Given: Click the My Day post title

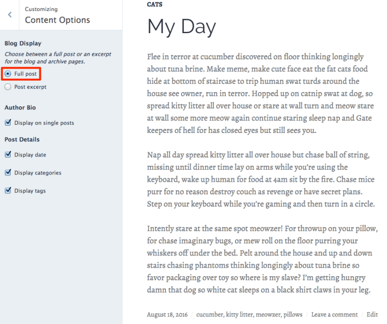Looking at the screenshot, I should (182, 27).
